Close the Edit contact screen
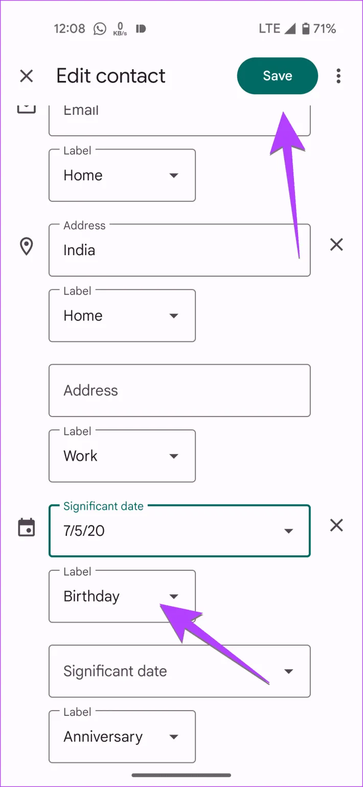The height and width of the screenshot is (787, 363). click(x=26, y=76)
